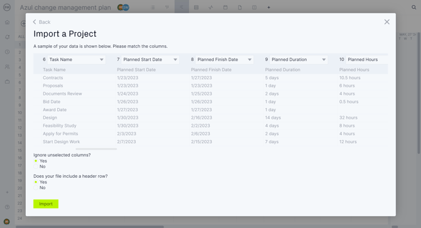This screenshot has width=421, height=228.
Task: Open the briefcase portfolio icon in the sidebar
Action: 8,82
